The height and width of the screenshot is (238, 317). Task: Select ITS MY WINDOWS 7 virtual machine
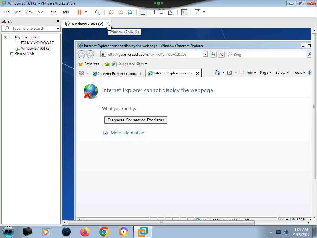[37, 43]
